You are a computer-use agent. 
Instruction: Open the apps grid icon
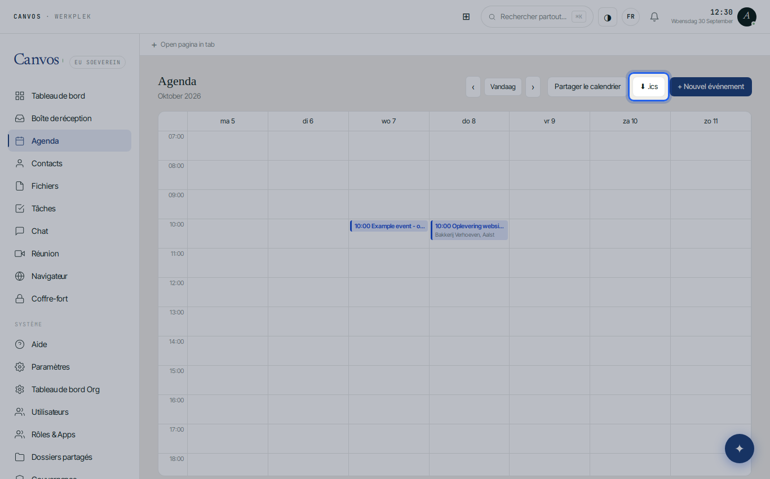pyautogui.click(x=466, y=17)
